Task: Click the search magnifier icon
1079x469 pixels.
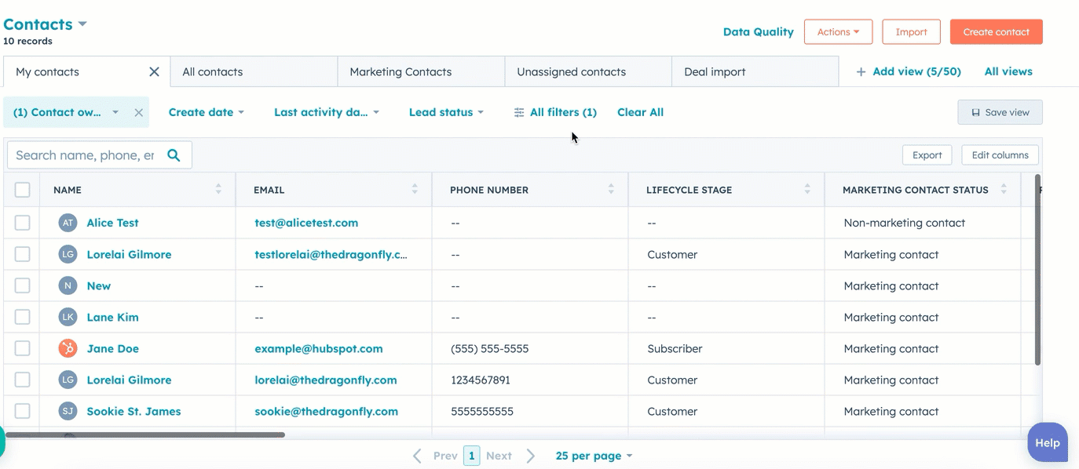Action: [174, 155]
